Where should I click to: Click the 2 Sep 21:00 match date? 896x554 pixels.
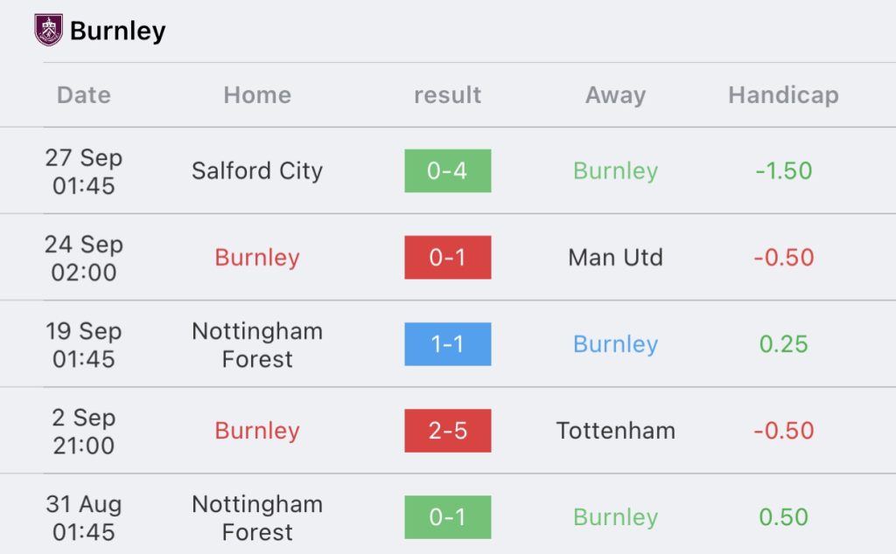[84, 432]
